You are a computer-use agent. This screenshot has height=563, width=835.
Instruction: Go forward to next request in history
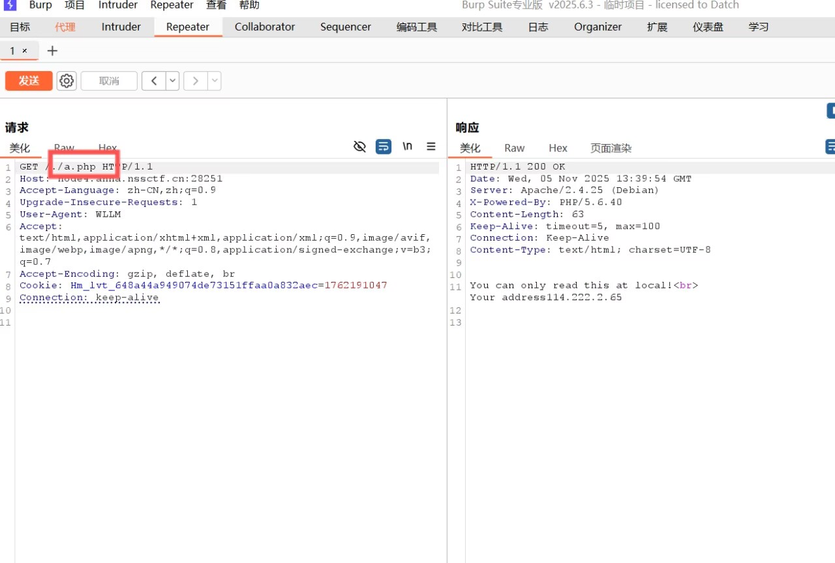coord(195,81)
